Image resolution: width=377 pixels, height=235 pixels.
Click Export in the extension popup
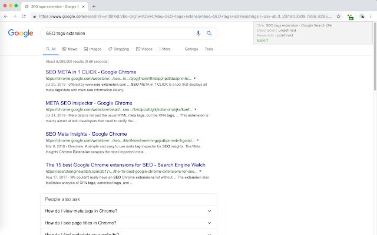pyautogui.click(x=262, y=41)
